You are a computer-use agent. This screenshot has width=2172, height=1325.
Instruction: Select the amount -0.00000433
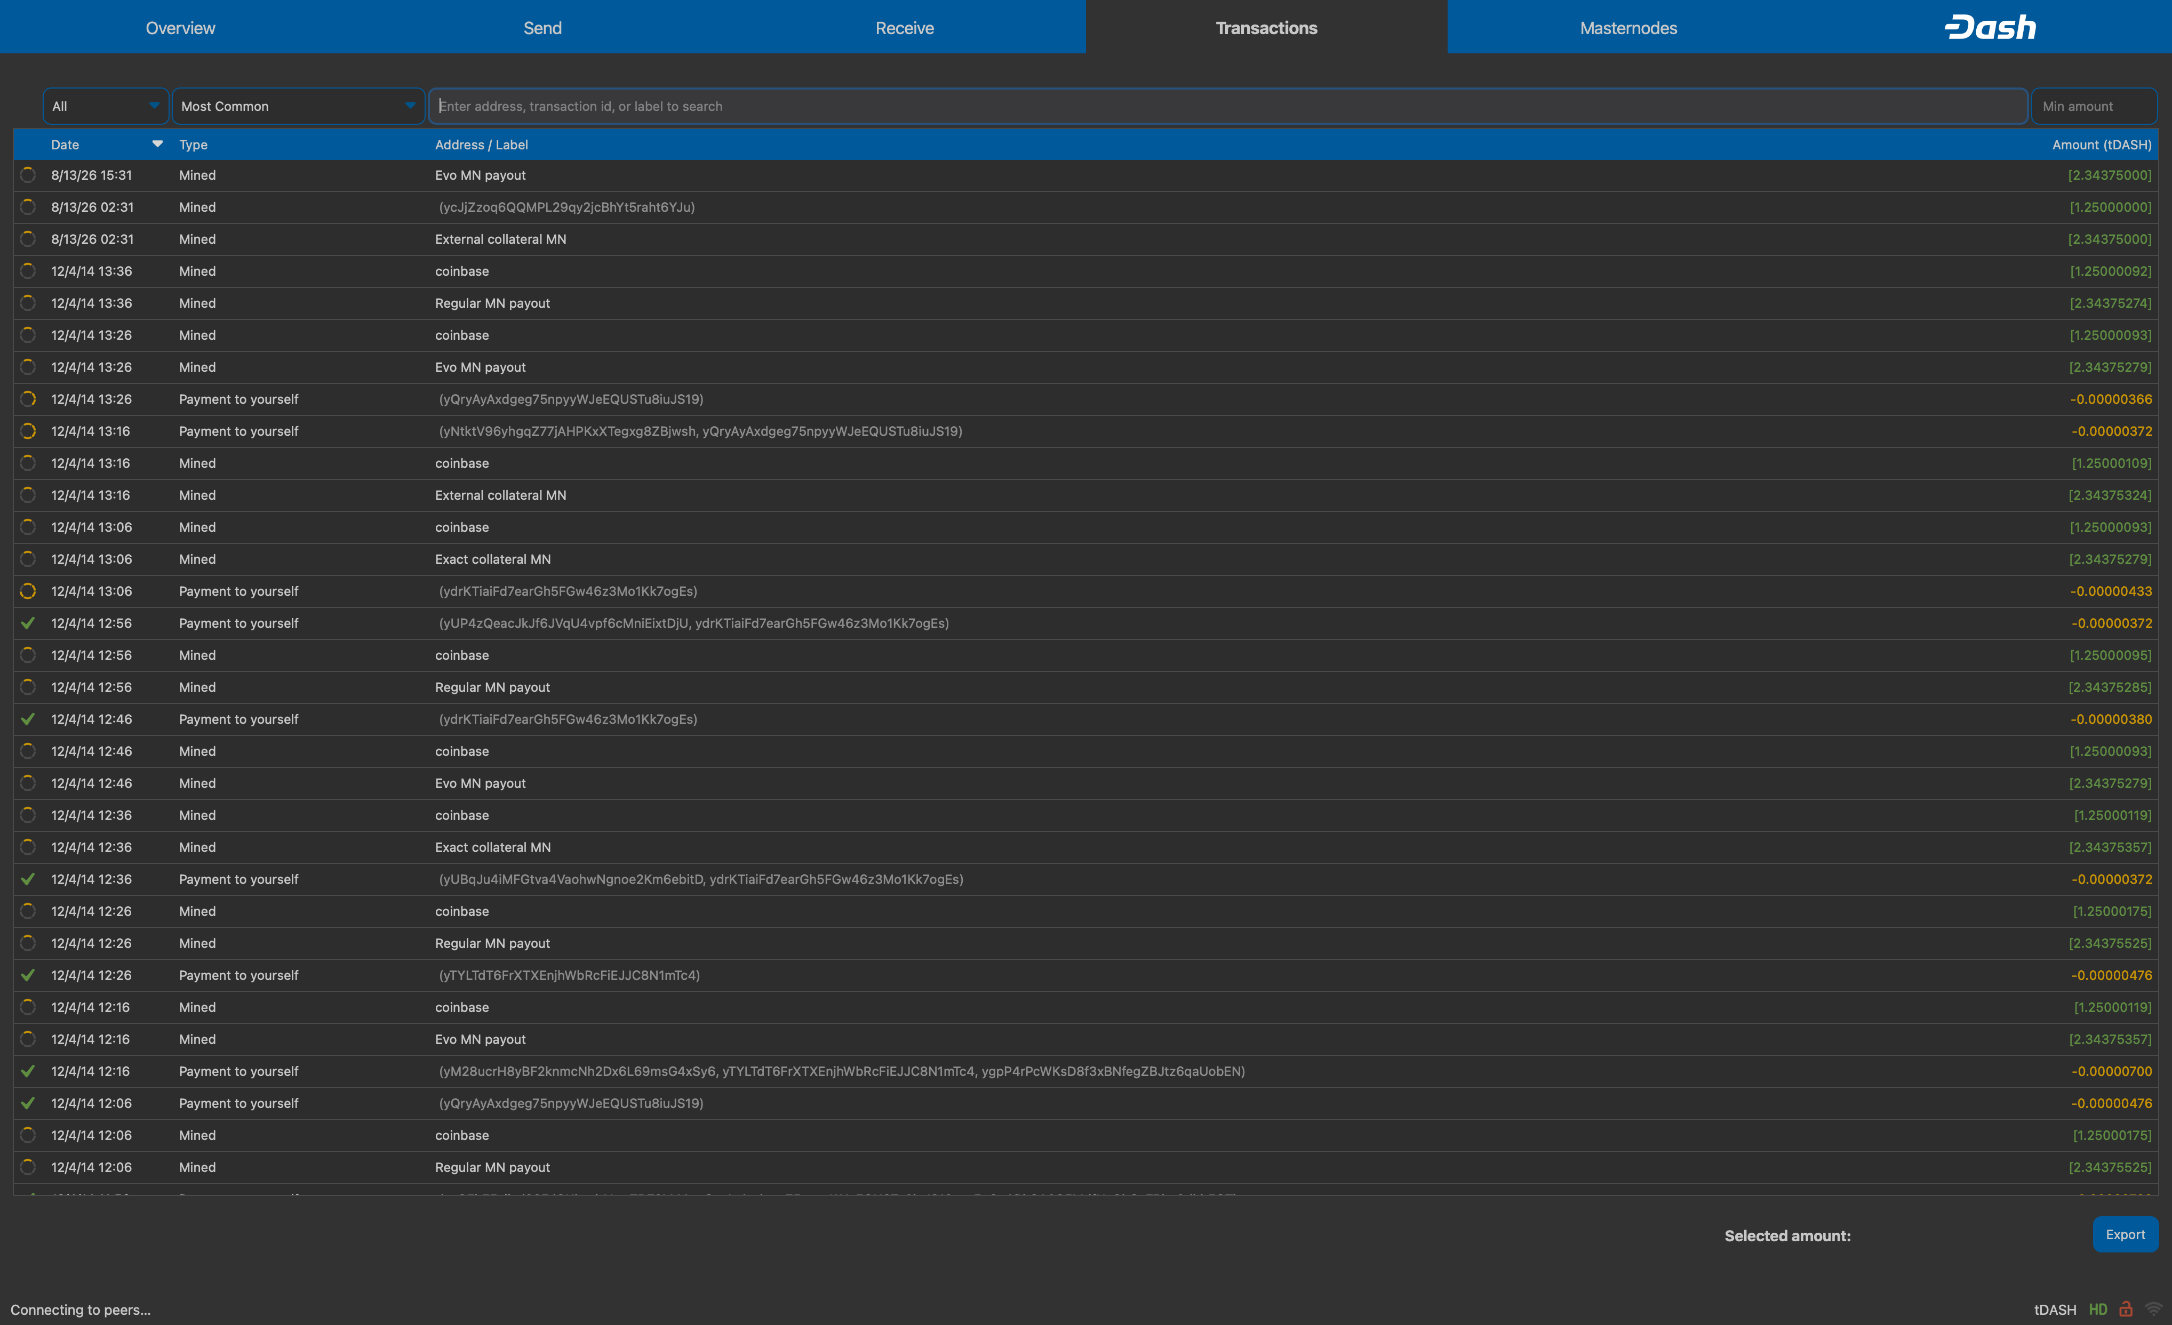coord(2111,592)
